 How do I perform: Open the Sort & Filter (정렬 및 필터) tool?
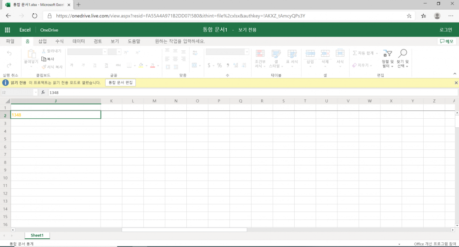point(388,59)
